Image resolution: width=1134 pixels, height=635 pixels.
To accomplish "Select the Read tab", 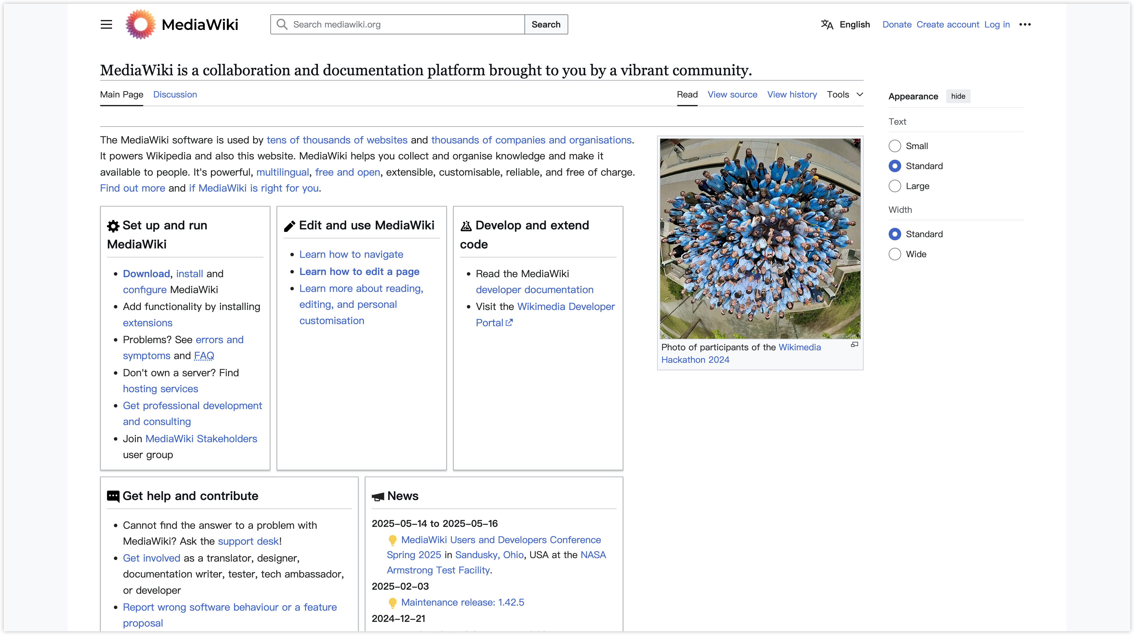I will pyautogui.click(x=687, y=95).
